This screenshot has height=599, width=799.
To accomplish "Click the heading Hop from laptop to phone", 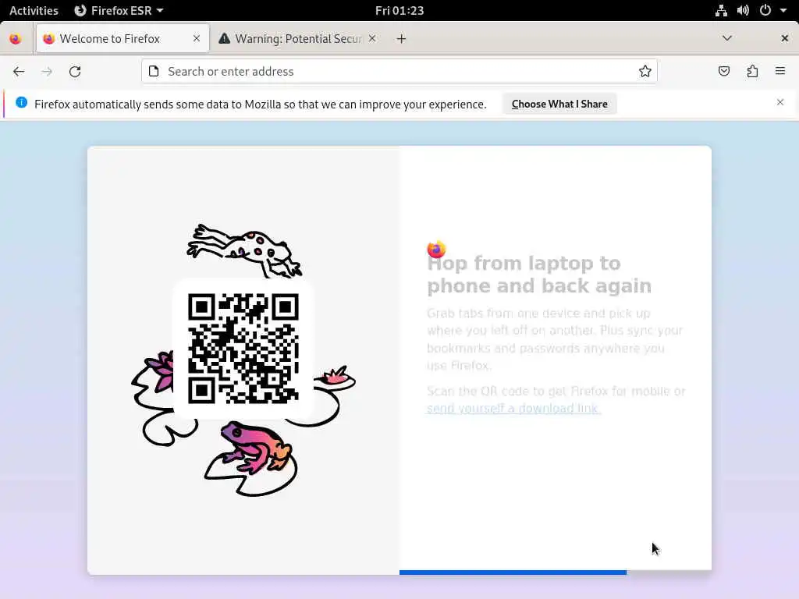I will tap(539, 275).
